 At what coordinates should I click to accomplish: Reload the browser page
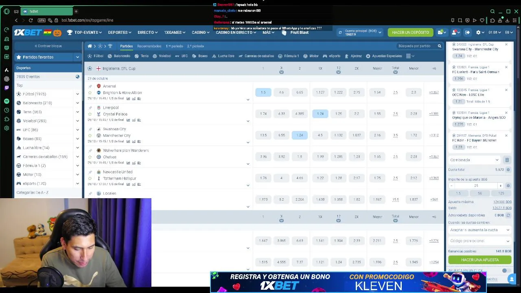click(31, 20)
